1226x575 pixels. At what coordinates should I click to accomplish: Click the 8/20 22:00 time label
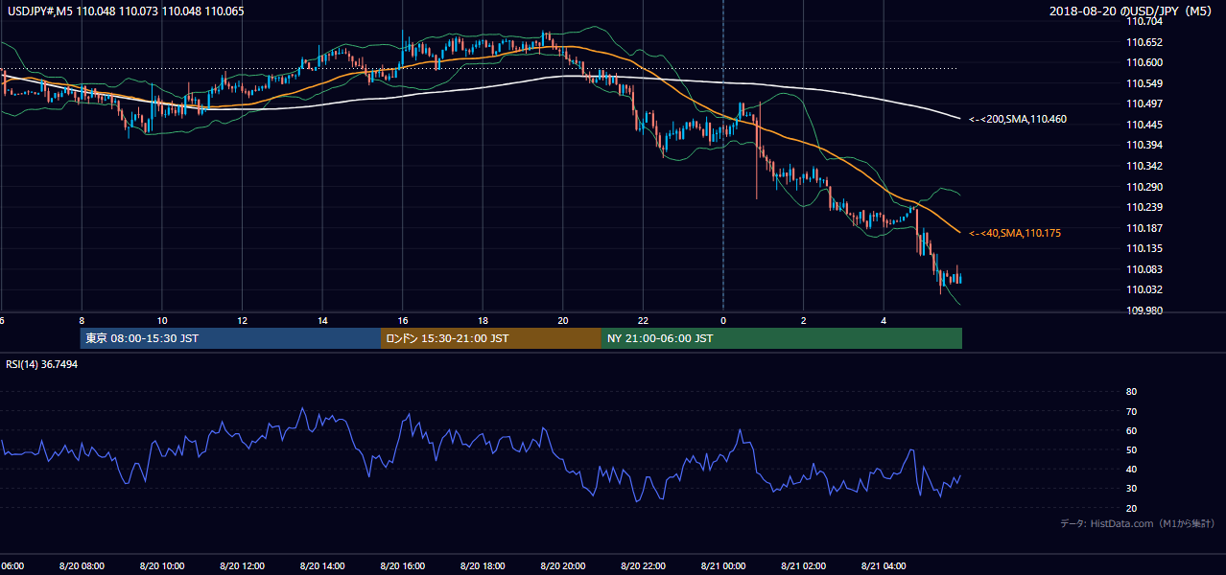[643, 565]
